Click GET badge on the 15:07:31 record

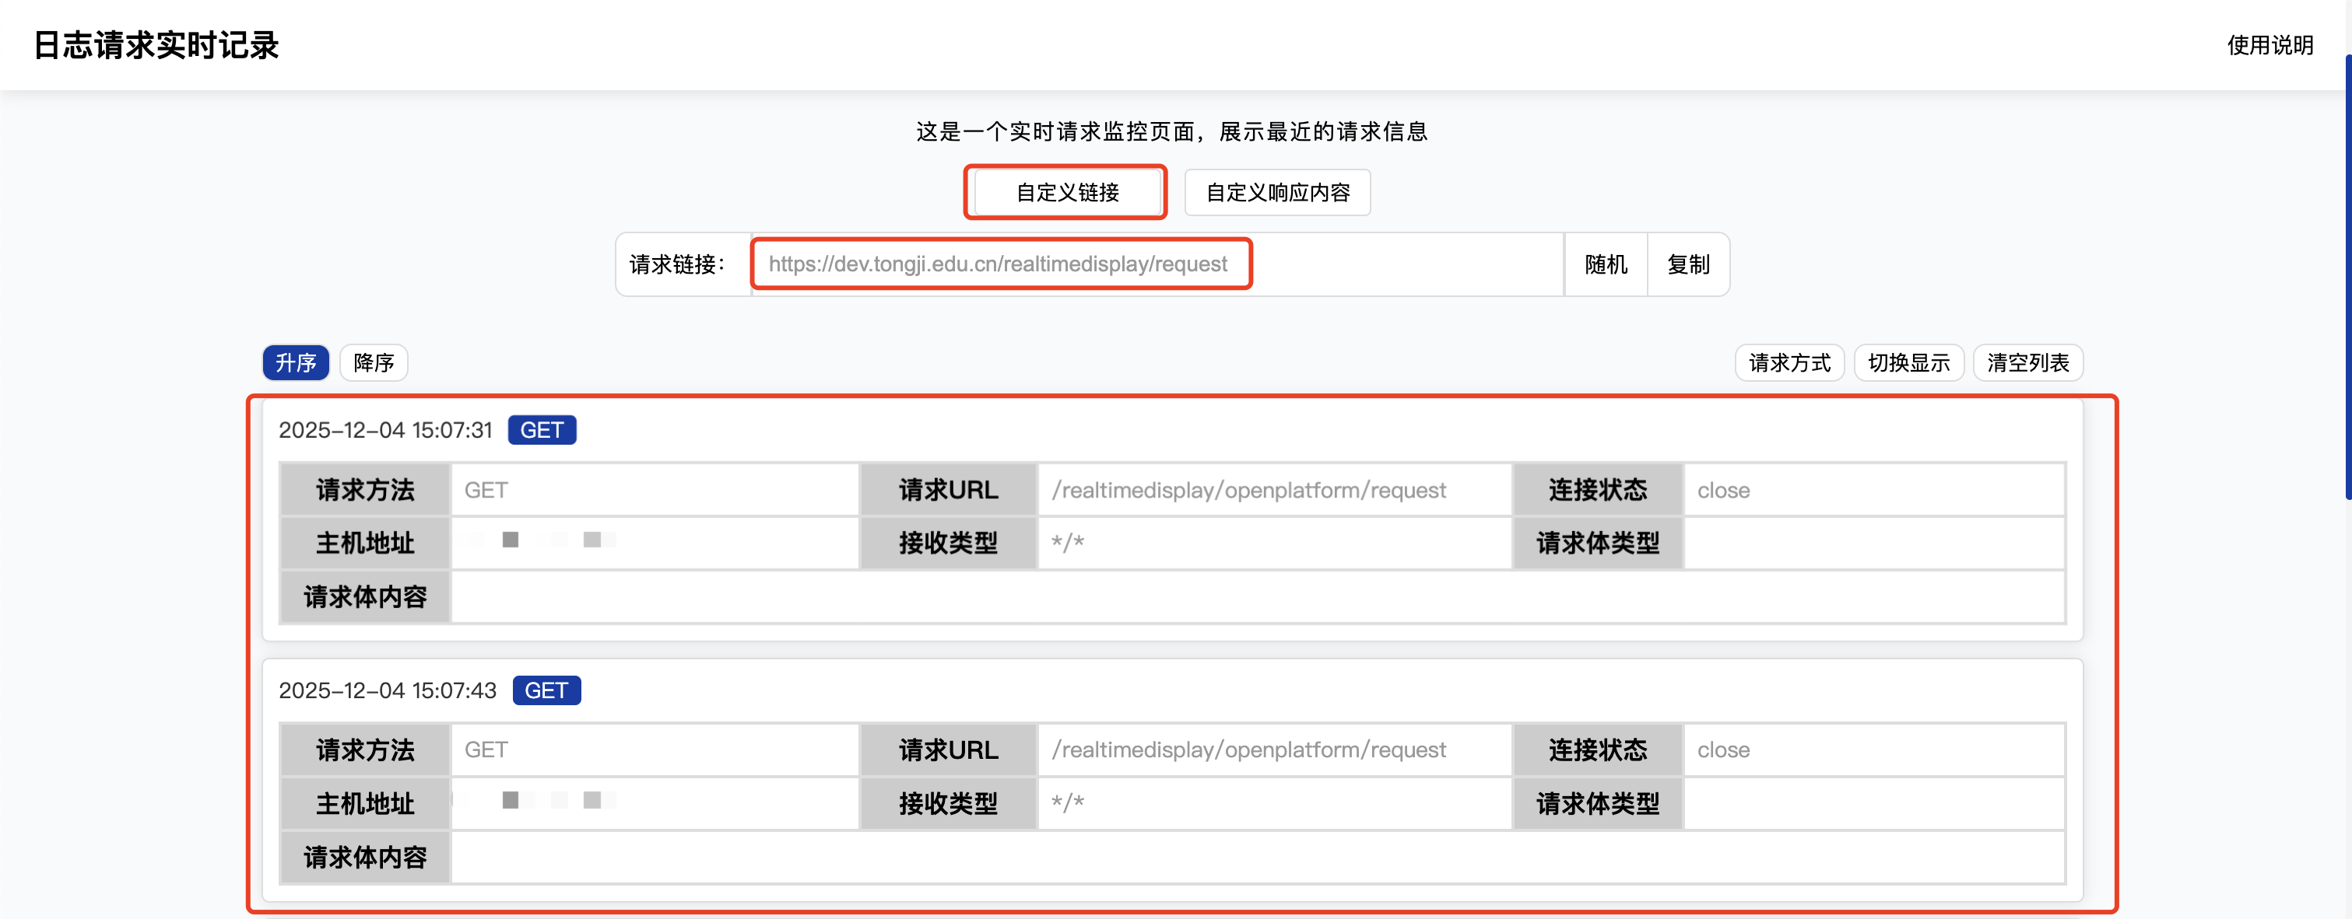542,430
